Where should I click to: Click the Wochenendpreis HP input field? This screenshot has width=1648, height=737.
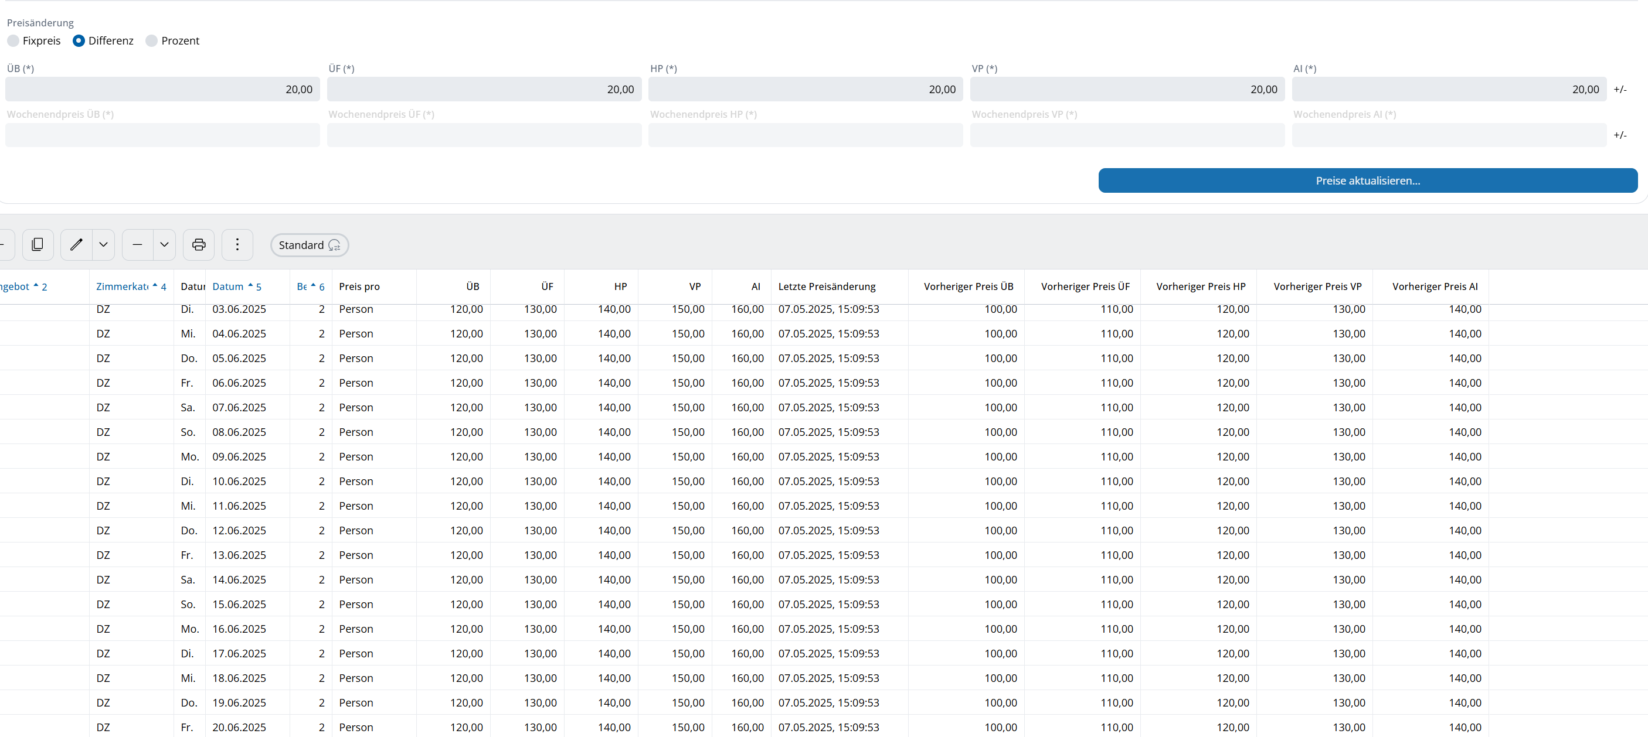(x=805, y=135)
